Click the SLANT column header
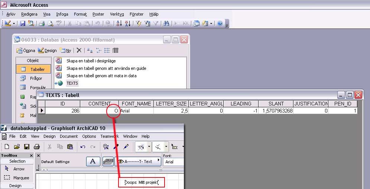 tap(276, 104)
